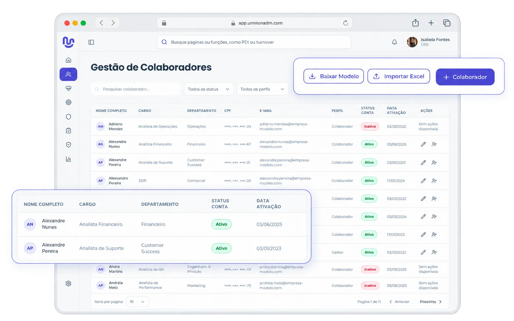Click the name André Martins
The image size is (514, 321).
click(x=116, y=269)
